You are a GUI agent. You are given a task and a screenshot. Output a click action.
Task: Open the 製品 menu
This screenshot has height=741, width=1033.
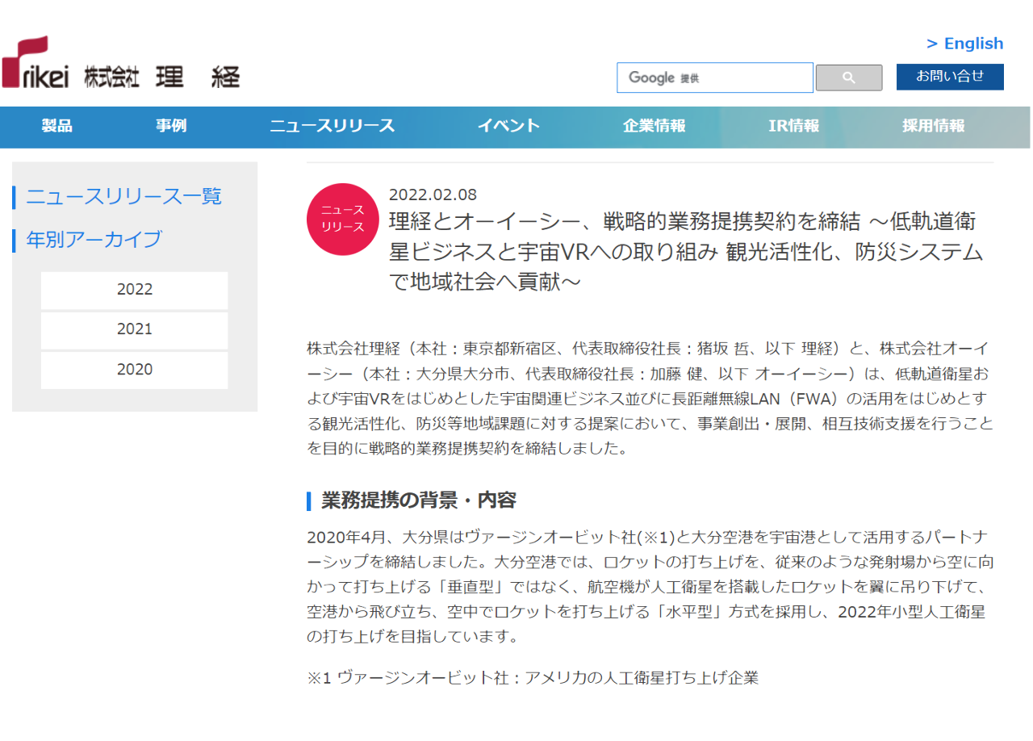tap(57, 126)
